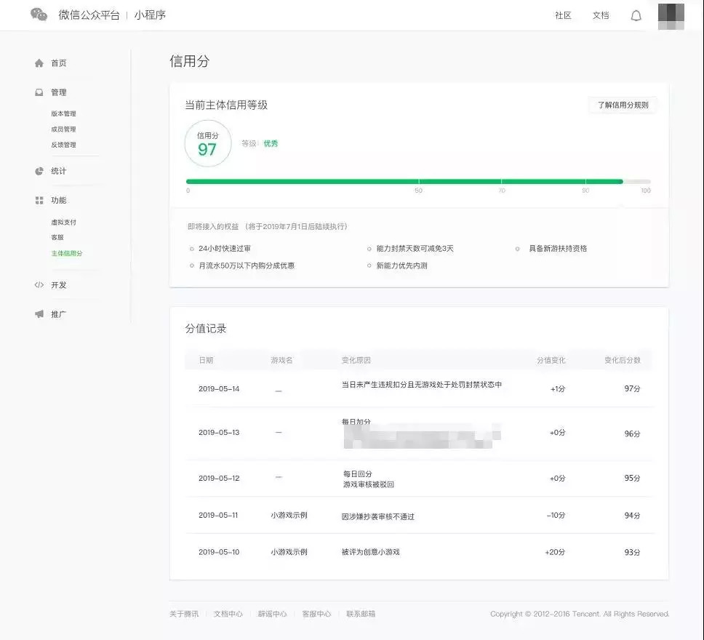Select 成员管理 in the sidebar
Image resolution: width=704 pixels, height=640 pixels.
[x=63, y=129]
